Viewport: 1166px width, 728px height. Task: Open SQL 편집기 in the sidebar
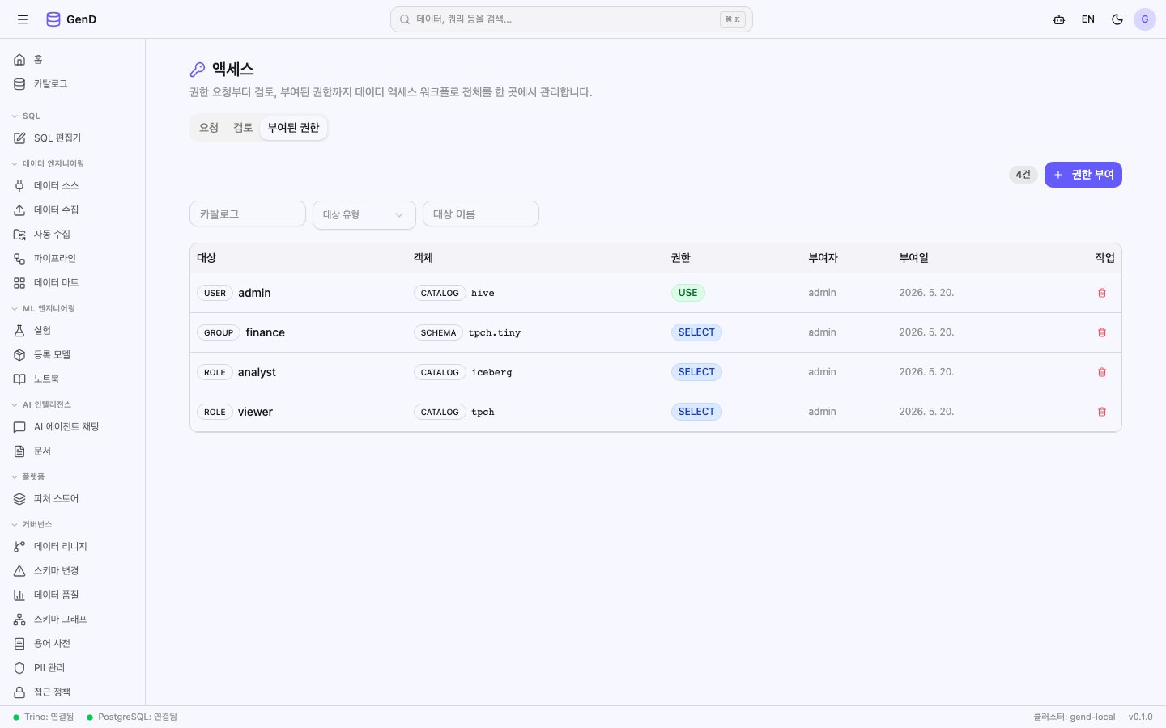click(x=73, y=138)
